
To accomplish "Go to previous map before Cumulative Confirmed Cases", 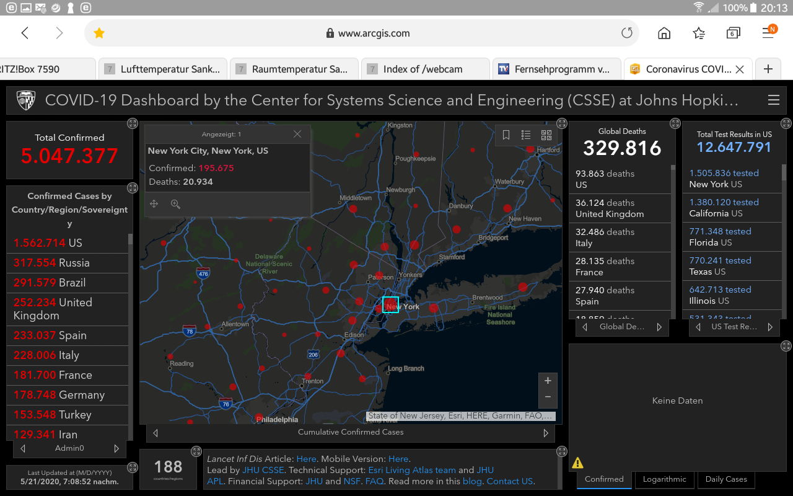I will tap(156, 433).
